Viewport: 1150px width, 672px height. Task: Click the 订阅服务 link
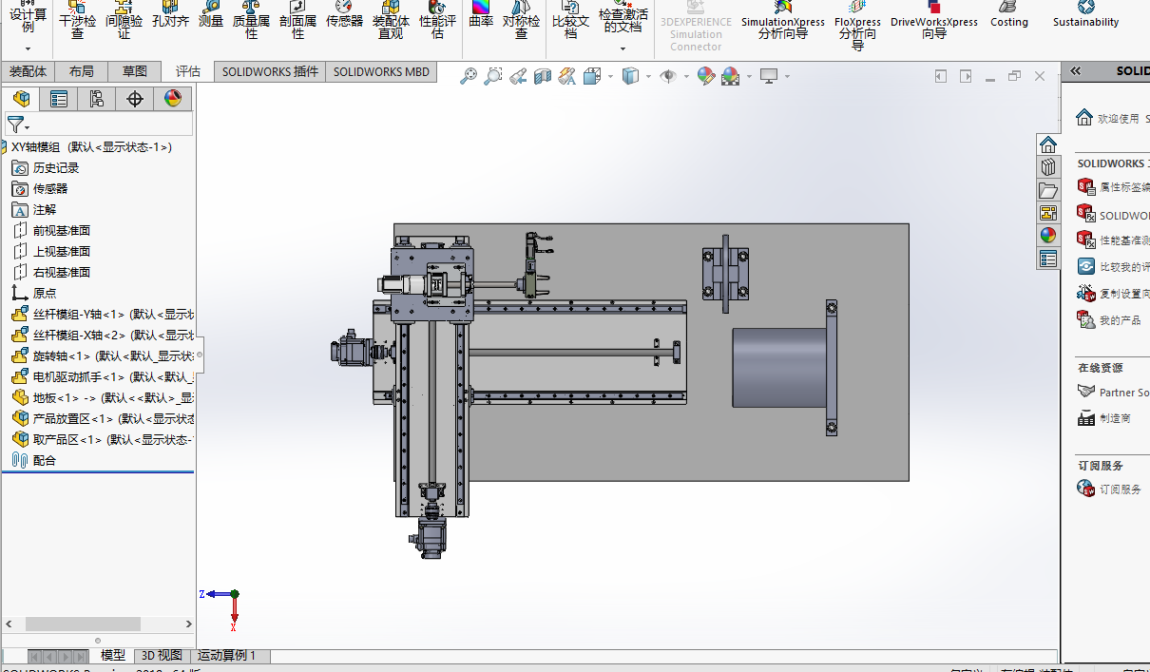coord(1121,490)
